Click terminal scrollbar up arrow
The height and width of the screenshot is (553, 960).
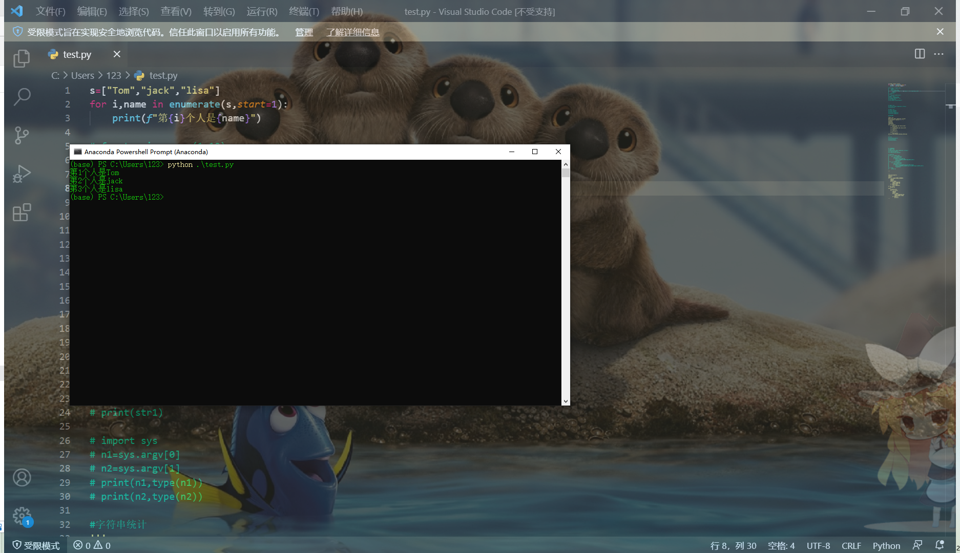566,164
